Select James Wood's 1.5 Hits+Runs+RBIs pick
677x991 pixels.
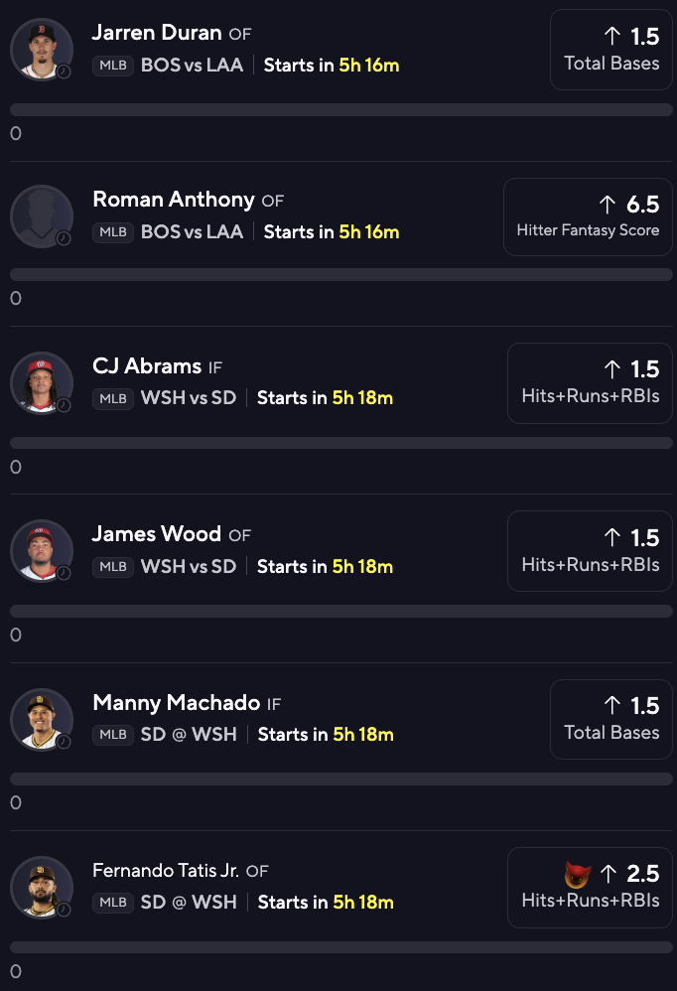pos(590,550)
